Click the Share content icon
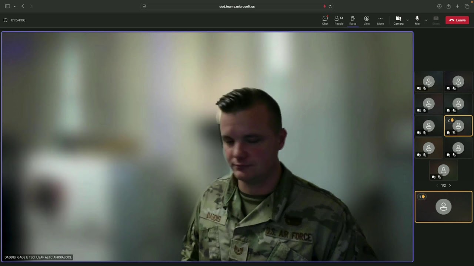 (436, 20)
